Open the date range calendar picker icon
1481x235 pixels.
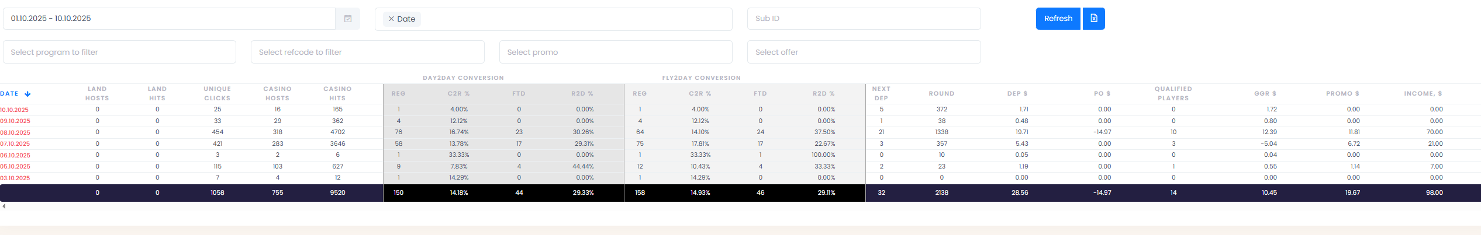pos(347,19)
